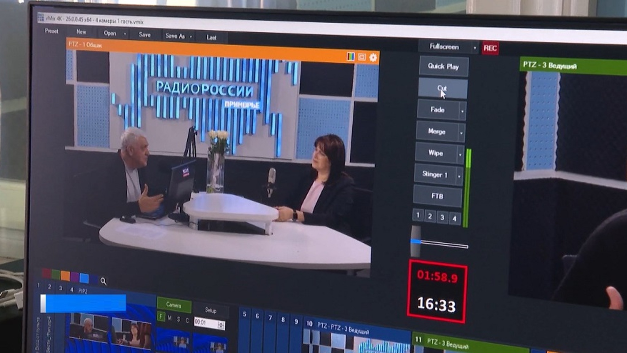Click Open in the top menu

(x=110, y=33)
